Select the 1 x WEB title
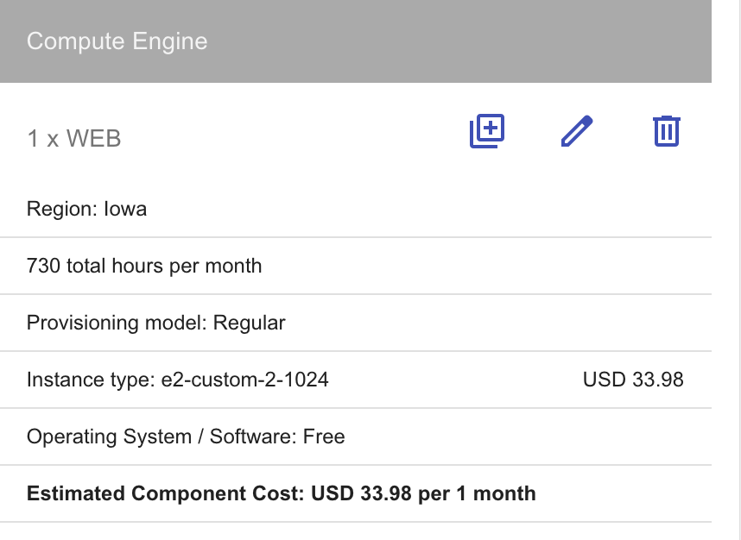The height and width of the screenshot is (540, 741). tap(74, 138)
